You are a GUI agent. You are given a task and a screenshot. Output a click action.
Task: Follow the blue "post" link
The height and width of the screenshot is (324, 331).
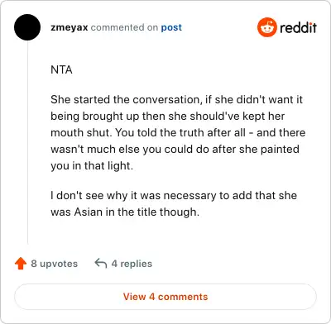171,27
